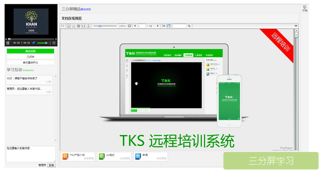Go to the previous document page

135,26
